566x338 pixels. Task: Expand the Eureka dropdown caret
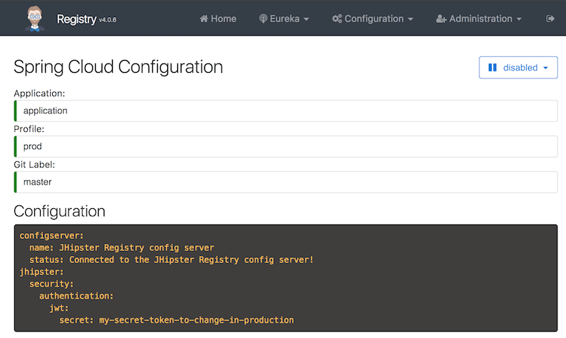pyautogui.click(x=307, y=19)
